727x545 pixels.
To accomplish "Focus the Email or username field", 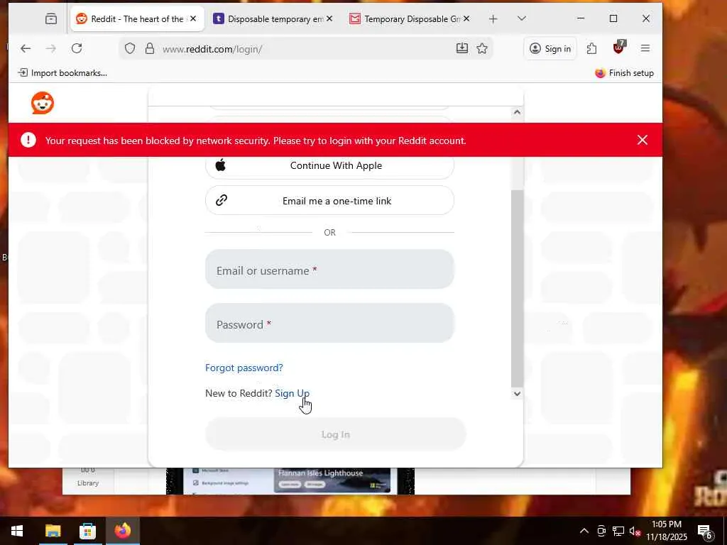I will [x=329, y=269].
